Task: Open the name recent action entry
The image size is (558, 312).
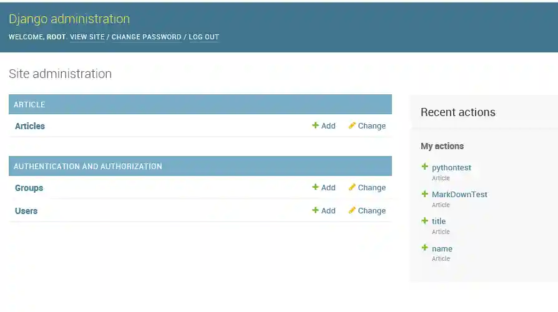Action: click(442, 248)
